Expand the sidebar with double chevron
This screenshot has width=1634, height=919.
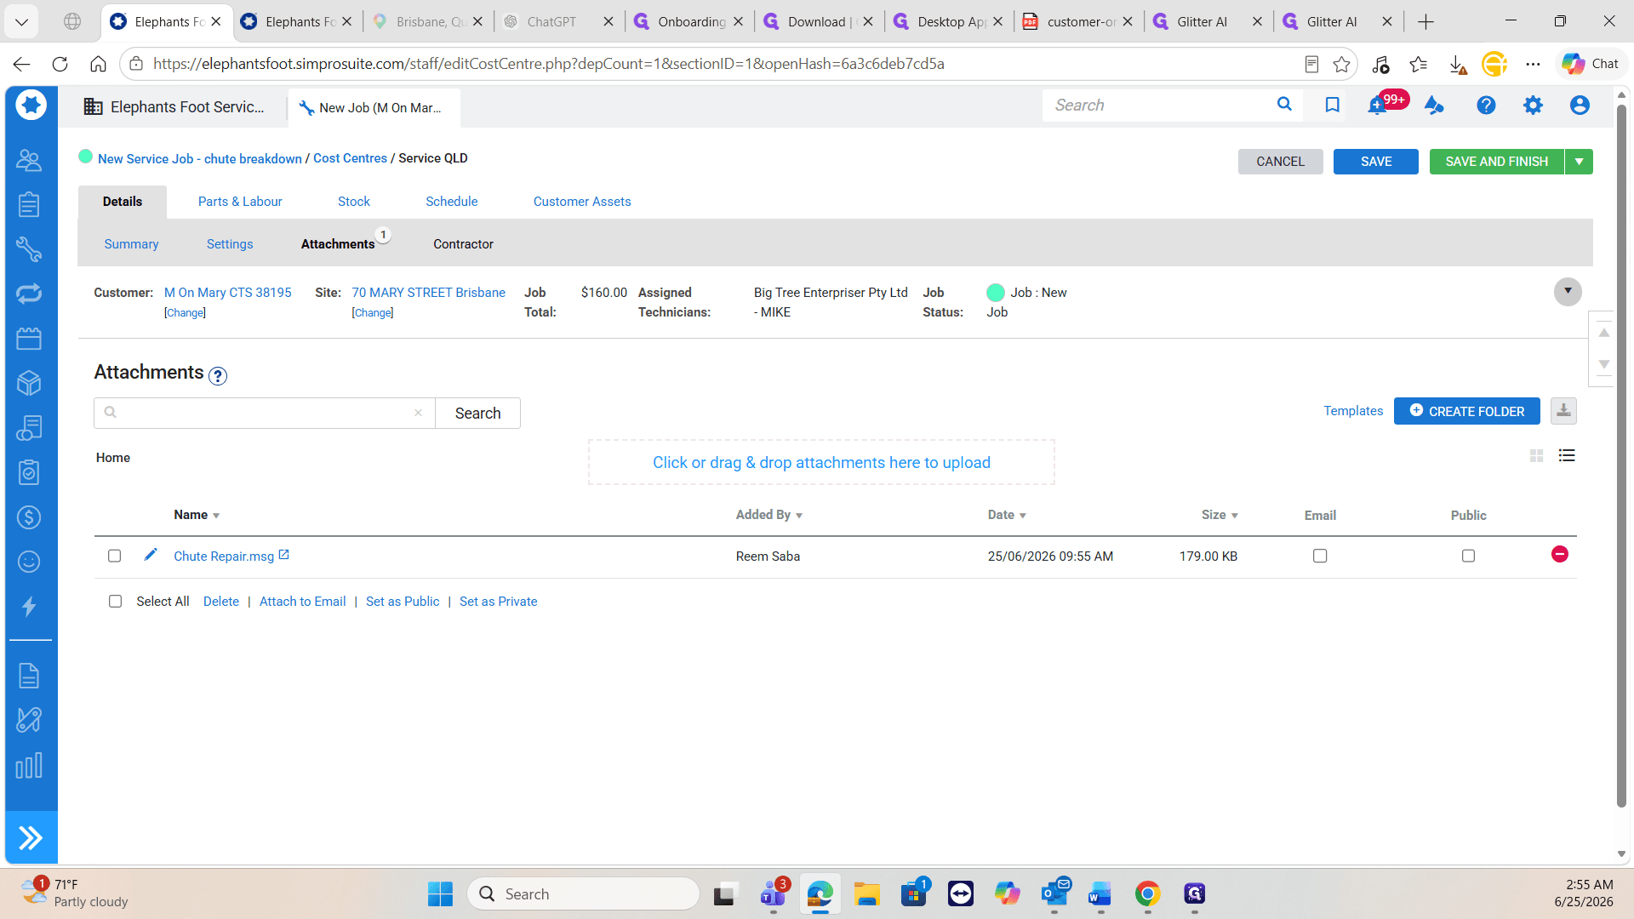point(31,838)
